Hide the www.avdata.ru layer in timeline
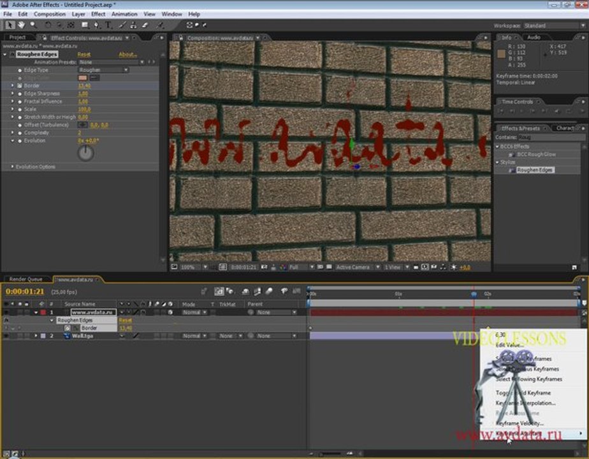This screenshot has height=459, width=589. 6,312
